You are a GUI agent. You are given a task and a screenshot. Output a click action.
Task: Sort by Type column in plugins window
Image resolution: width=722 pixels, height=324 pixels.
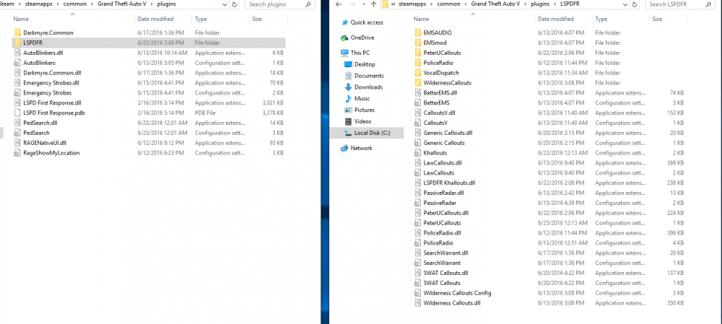pos(220,19)
